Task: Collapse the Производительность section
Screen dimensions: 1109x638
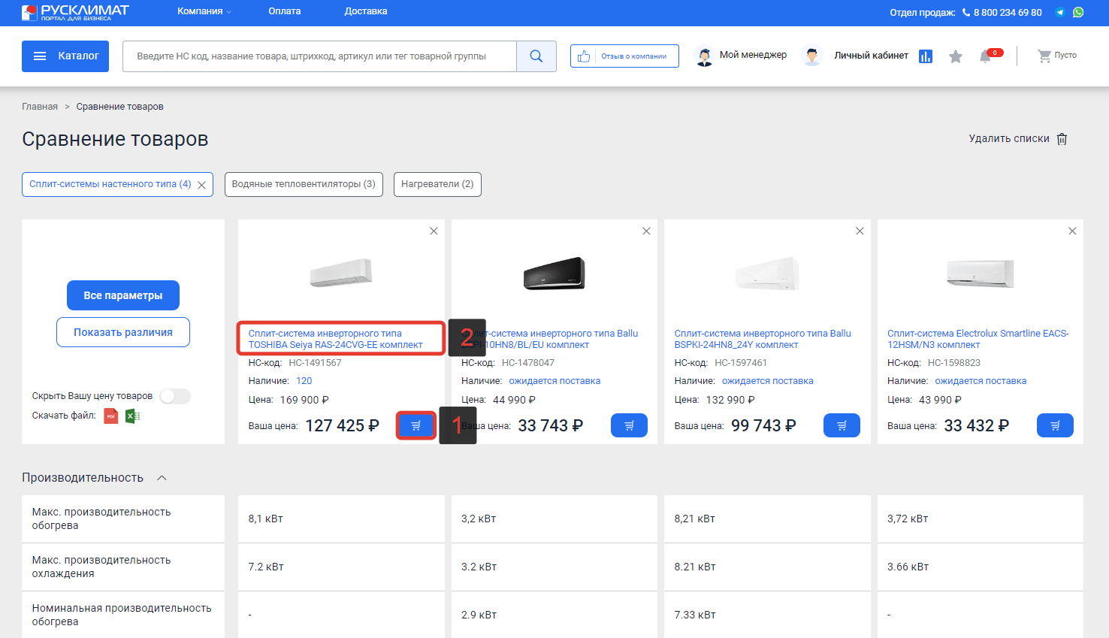Action: click(162, 478)
